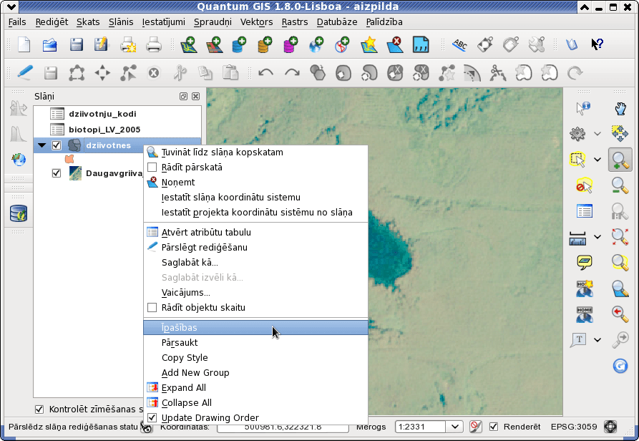Select the Zoom Out magnifier tool
Screen dimensions: 639x441
[620, 185]
